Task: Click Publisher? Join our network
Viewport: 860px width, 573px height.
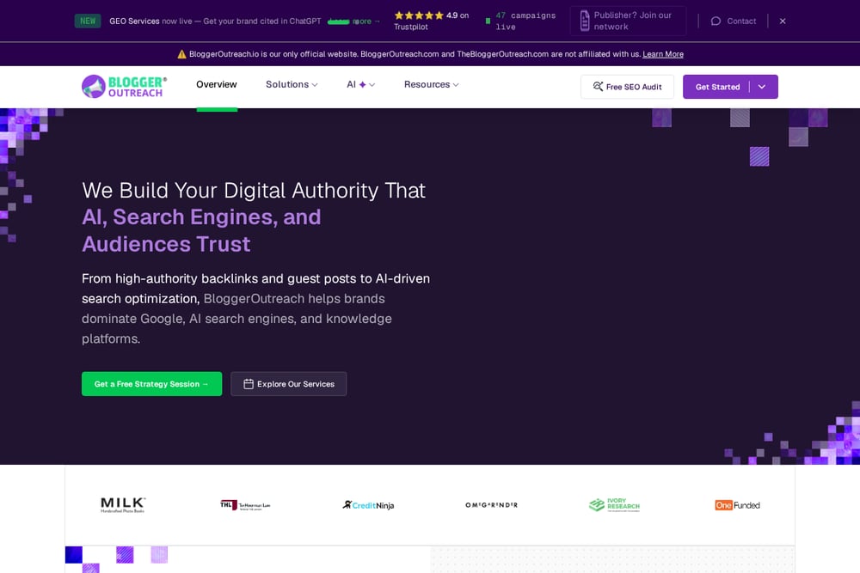Action: pos(628,21)
